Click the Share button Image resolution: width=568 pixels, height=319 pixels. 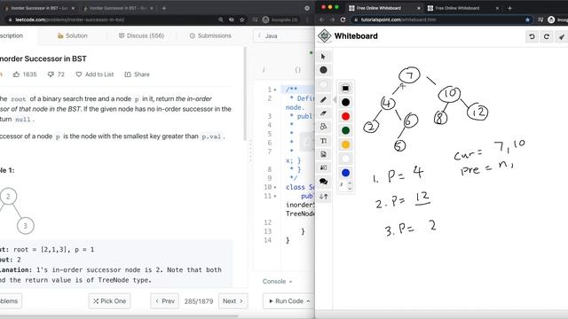click(x=137, y=74)
